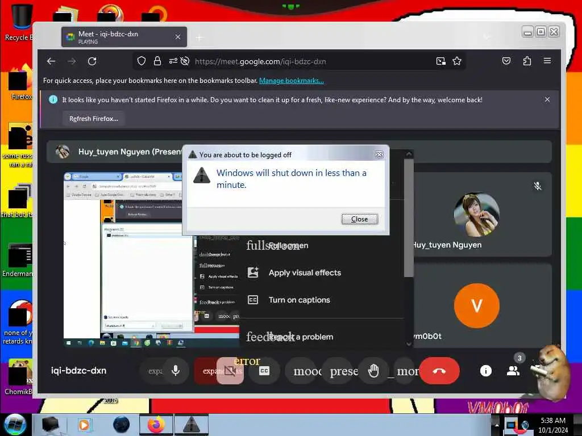This screenshot has height=436, width=582.
Task: View site security padlock info
Action: coord(157,61)
